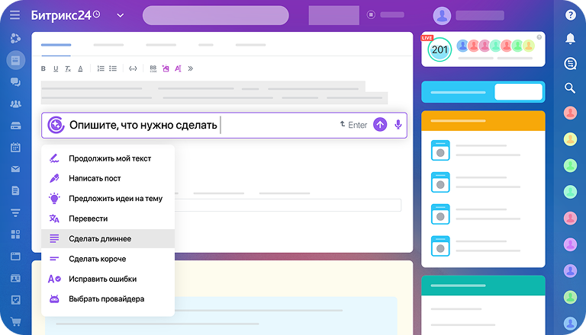Click the microphone voice input icon
Viewport: 586px width, 335px height.
[x=398, y=125]
